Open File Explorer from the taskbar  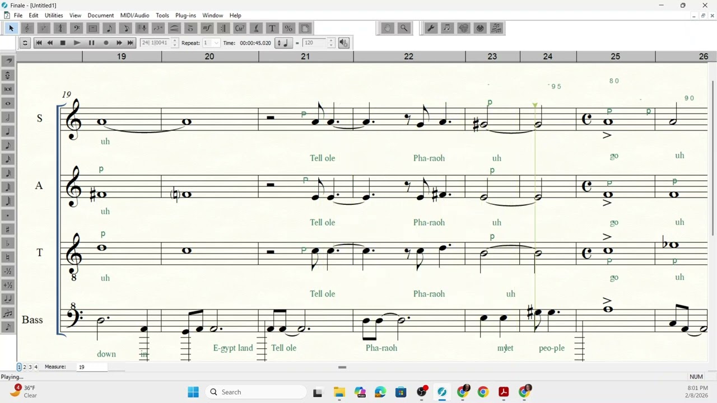(x=339, y=392)
